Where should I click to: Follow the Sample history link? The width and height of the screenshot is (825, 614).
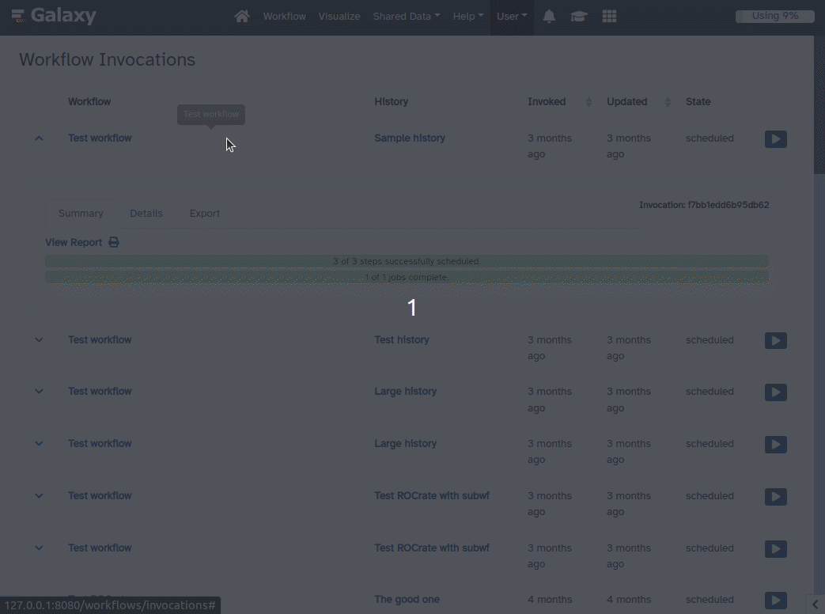click(409, 138)
